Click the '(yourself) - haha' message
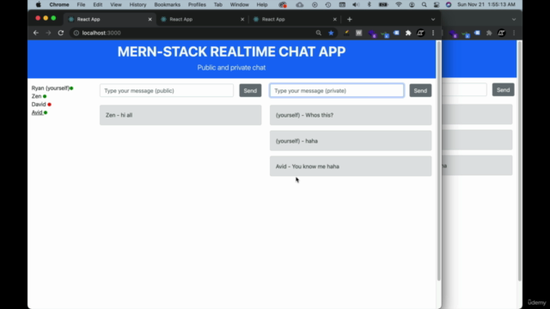The width and height of the screenshot is (550, 309). pyautogui.click(x=351, y=141)
